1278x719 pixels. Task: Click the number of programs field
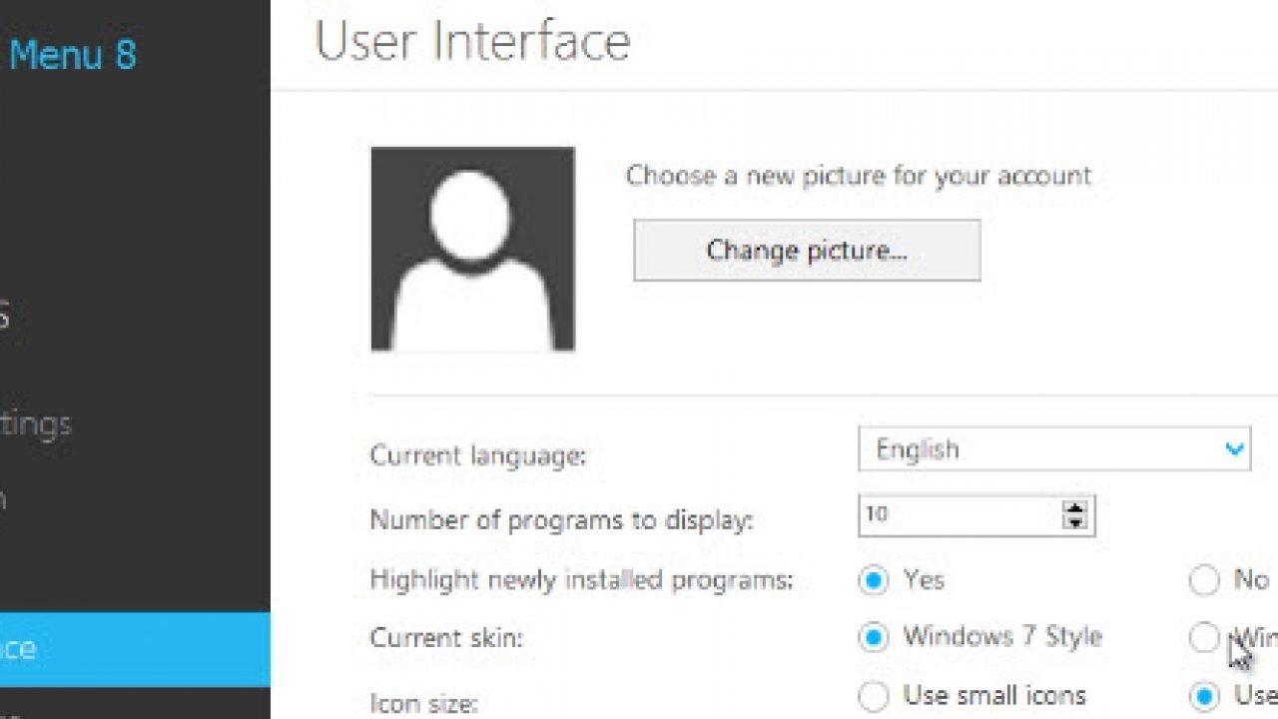958,515
